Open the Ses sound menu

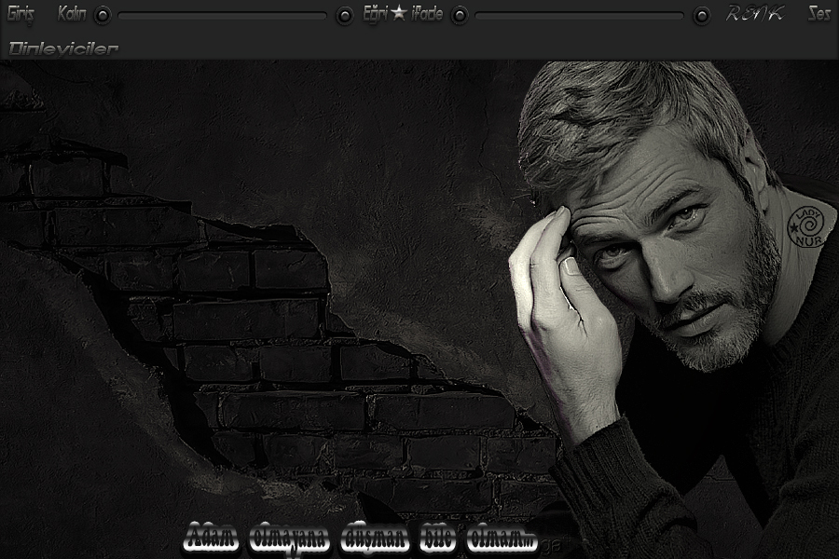pyautogui.click(x=818, y=14)
